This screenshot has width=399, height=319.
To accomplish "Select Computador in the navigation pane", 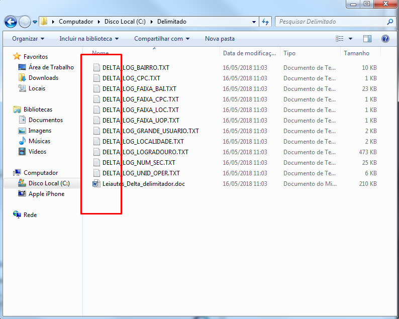I will click(x=41, y=173).
